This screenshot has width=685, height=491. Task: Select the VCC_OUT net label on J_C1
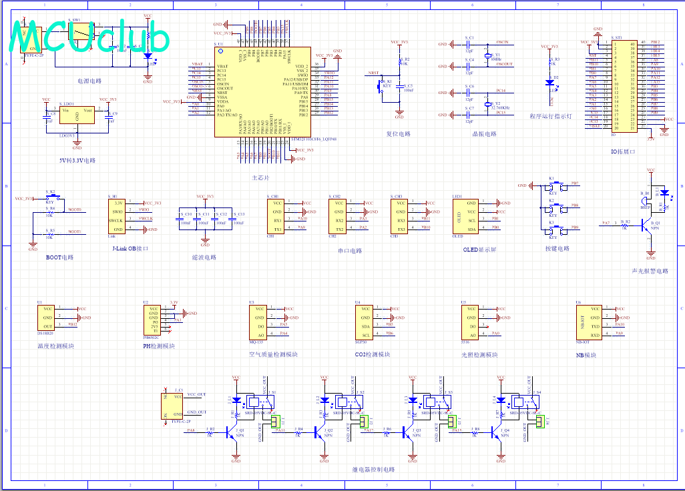(196, 394)
